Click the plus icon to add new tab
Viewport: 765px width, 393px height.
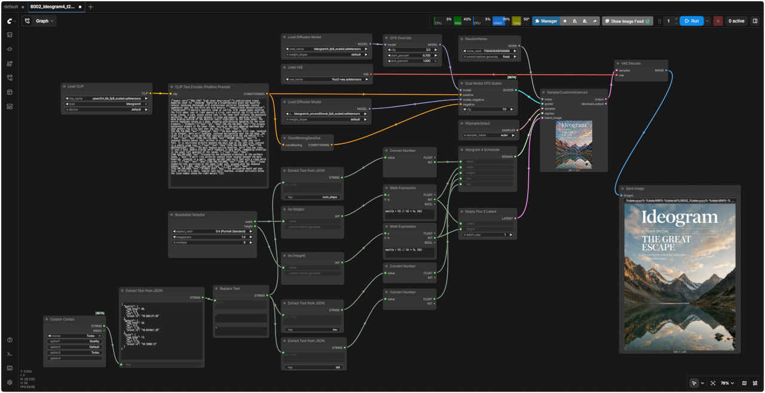(x=90, y=7)
